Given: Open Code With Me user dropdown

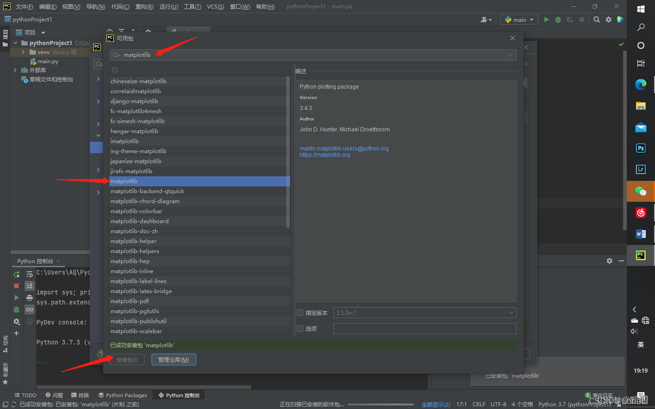Looking at the screenshot, I should pyautogui.click(x=486, y=20).
